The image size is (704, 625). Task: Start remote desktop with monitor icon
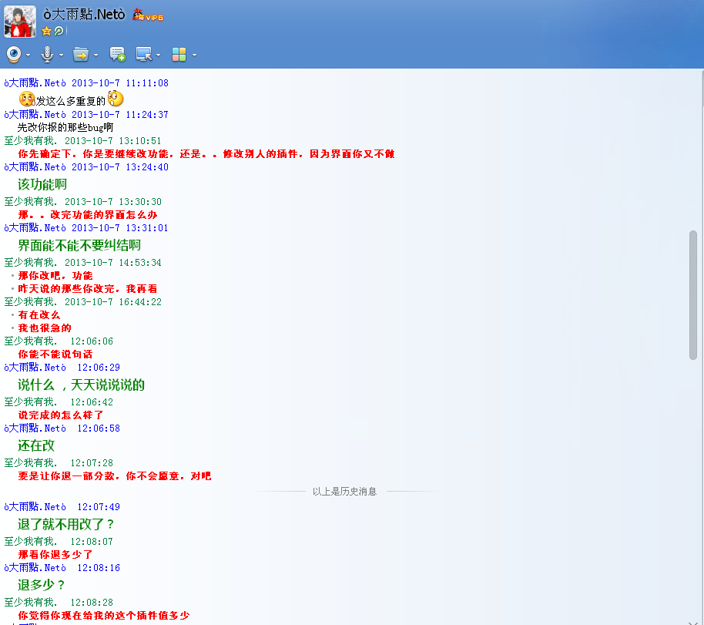pos(144,55)
